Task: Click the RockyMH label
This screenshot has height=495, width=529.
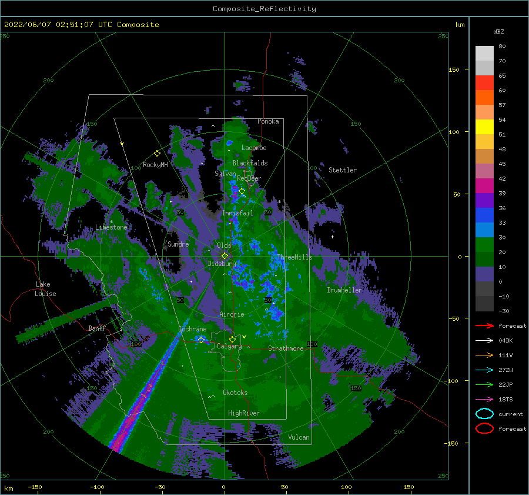Action: tap(155, 165)
